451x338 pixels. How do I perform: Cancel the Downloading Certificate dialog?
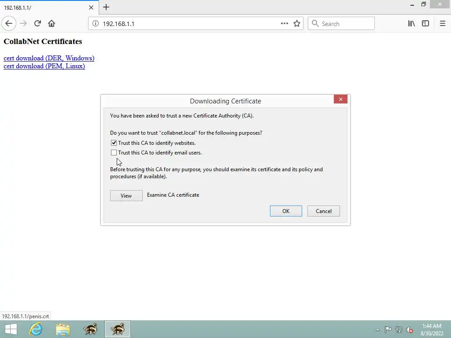[x=324, y=211]
